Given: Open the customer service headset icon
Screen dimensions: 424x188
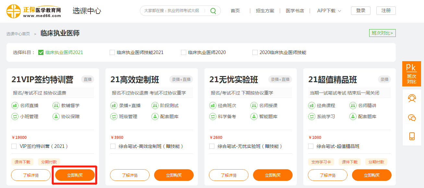Looking at the screenshot, I should tap(412, 98).
